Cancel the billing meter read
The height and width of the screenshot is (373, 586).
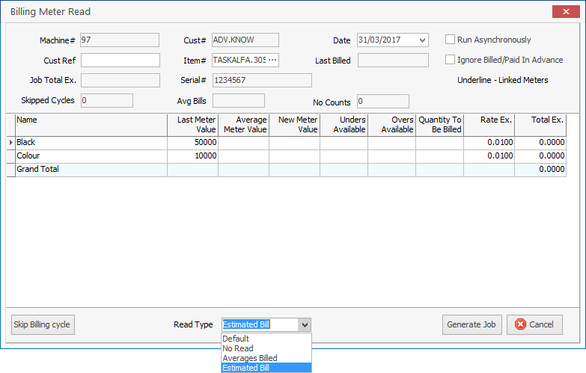point(534,324)
